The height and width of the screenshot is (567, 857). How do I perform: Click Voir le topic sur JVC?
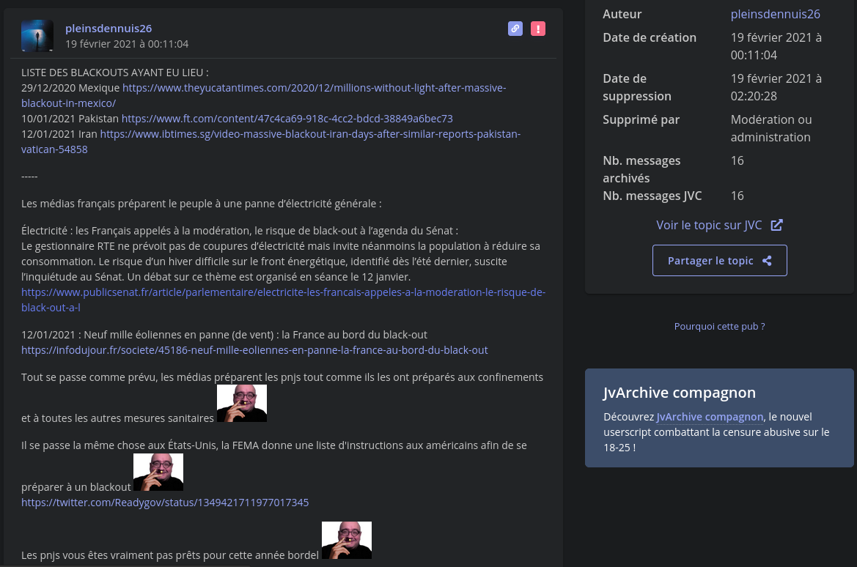[709, 225]
